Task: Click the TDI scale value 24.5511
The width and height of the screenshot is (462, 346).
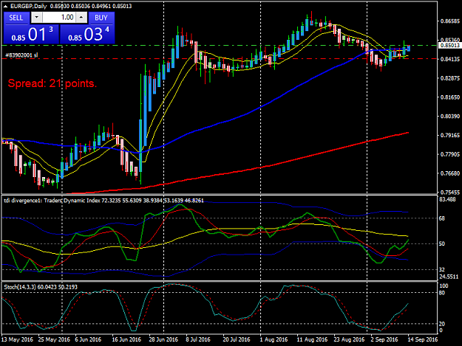Action: [449, 277]
